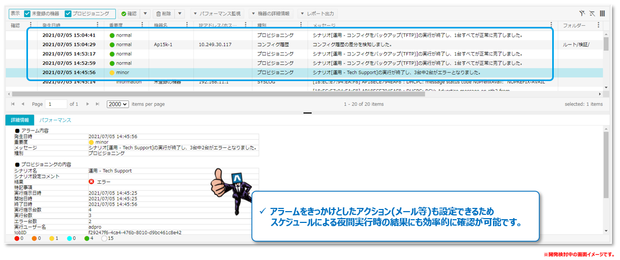Viewport: 620px width, 260px height.
Task: Sort by 種別 column header
Action: (262, 25)
